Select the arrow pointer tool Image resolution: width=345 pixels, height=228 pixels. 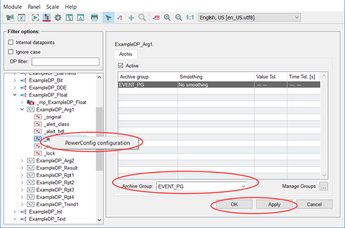108,18
